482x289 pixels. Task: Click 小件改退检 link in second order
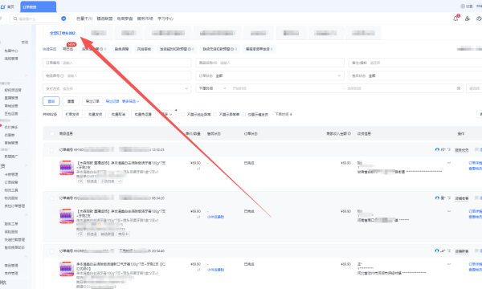click(216, 217)
